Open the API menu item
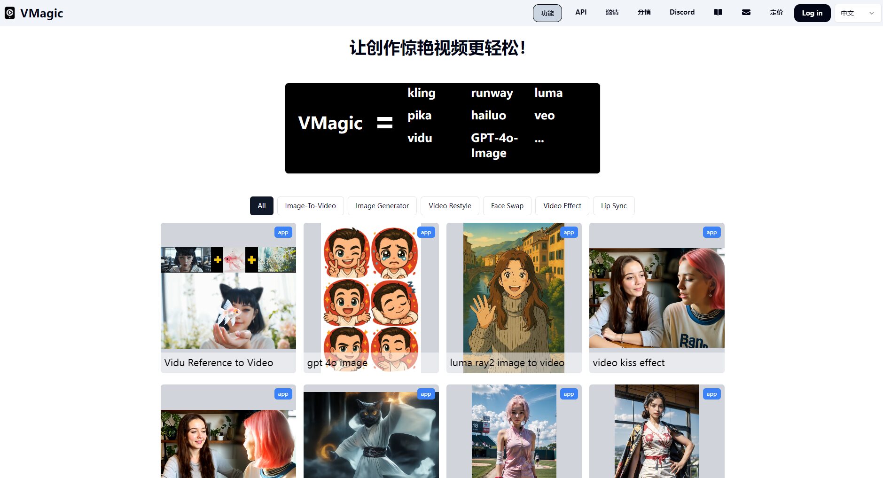Viewport: 883px width, 478px height. click(581, 12)
